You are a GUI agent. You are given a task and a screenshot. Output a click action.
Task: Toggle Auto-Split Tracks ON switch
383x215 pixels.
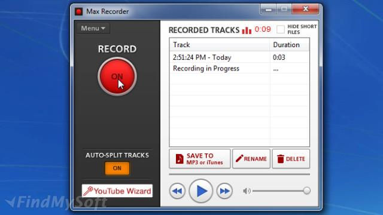pos(117,168)
